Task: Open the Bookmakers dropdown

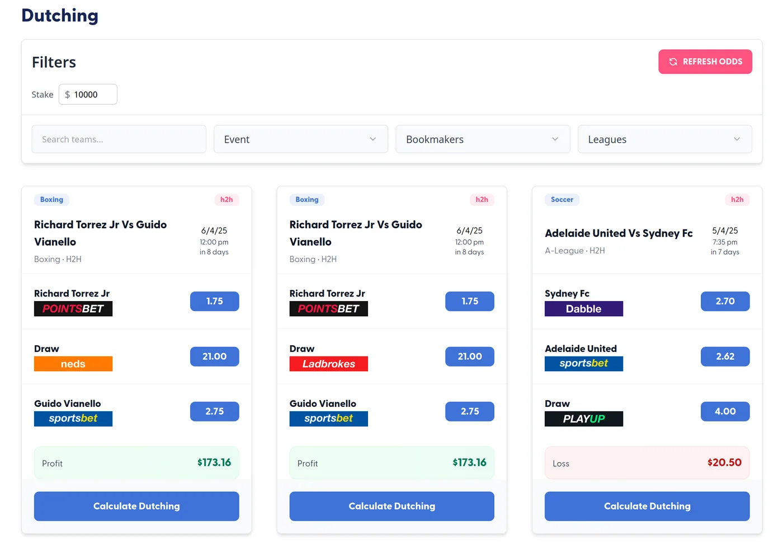Action: [482, 139]
